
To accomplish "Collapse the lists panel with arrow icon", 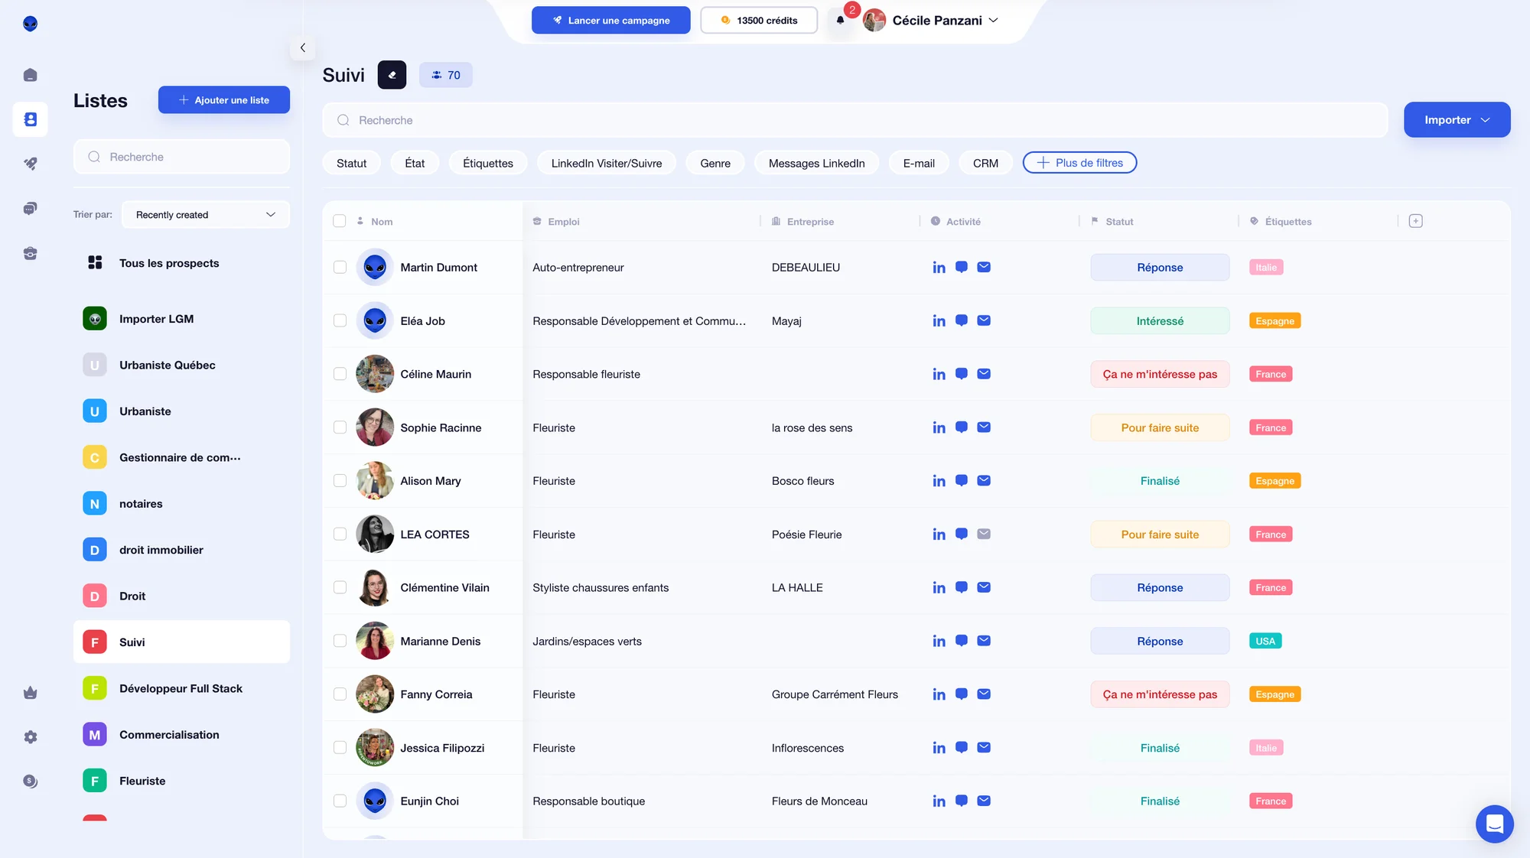I will coord(303,47).
